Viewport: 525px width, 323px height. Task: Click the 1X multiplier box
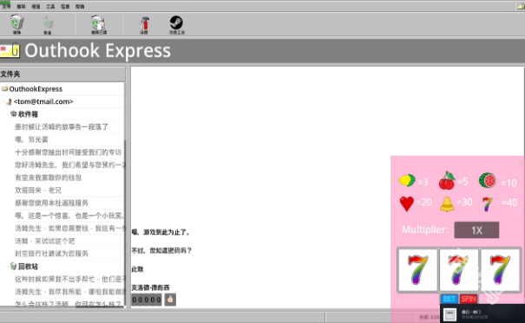coord(476,229)
